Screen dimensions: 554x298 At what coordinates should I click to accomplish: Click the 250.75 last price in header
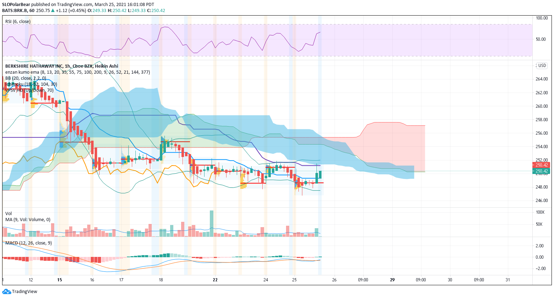click(43, 10)
